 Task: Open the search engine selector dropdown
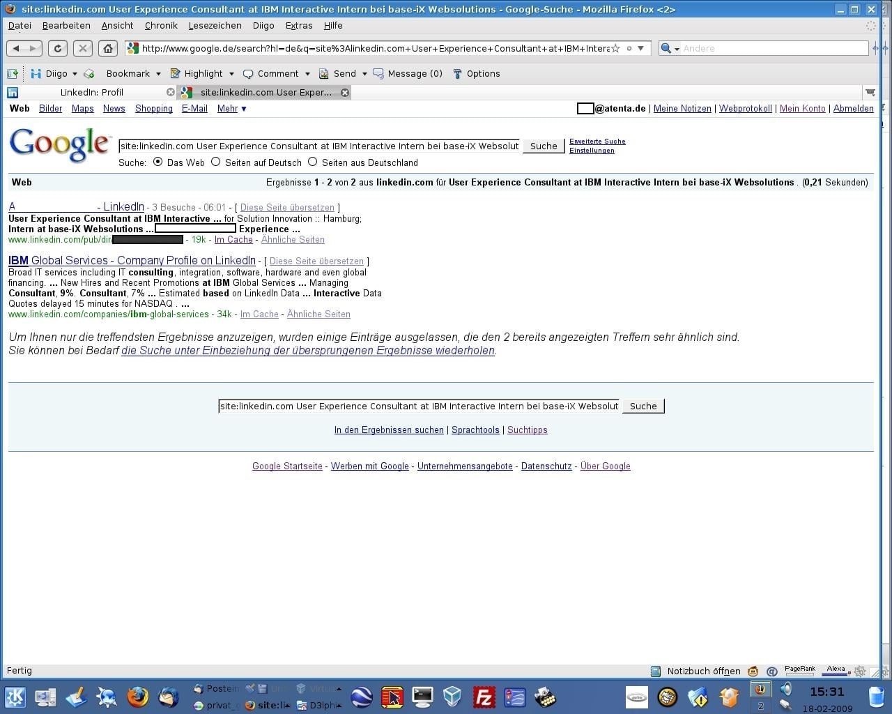670,48
